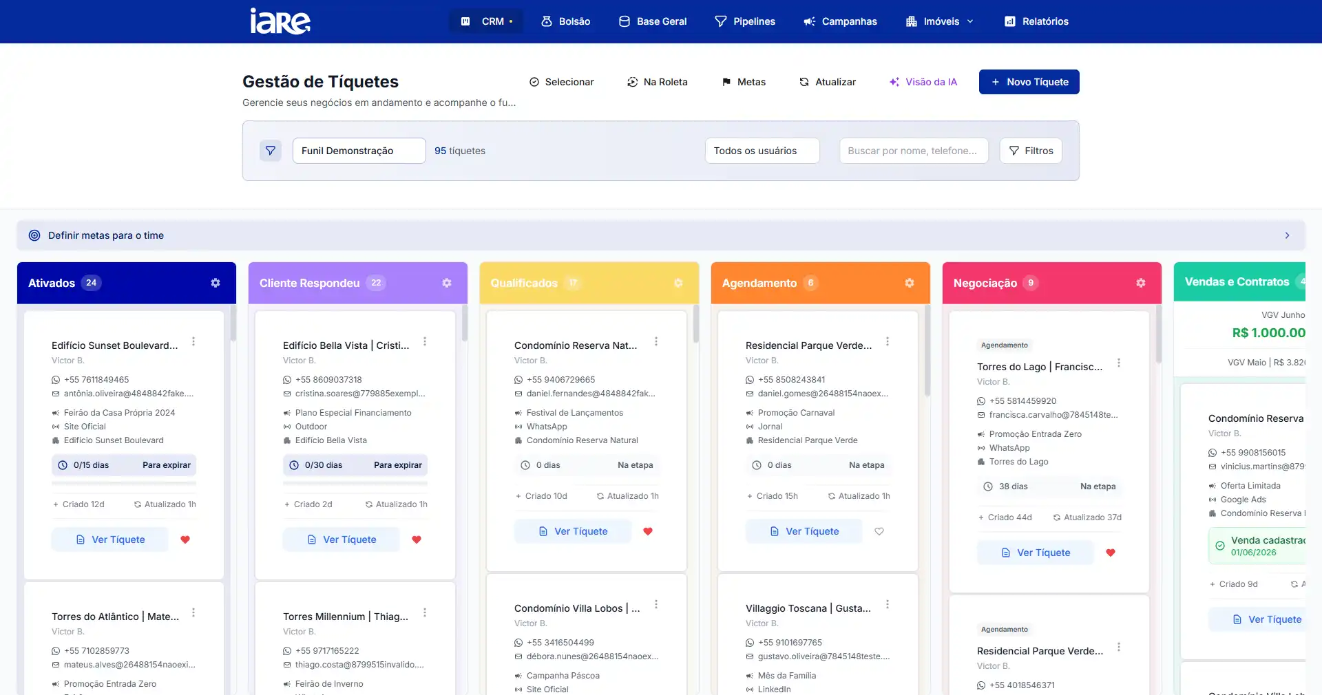
Task: Click Ver Tíquete on Condomínio Reserva Nat card
Action: coord(573,531)
